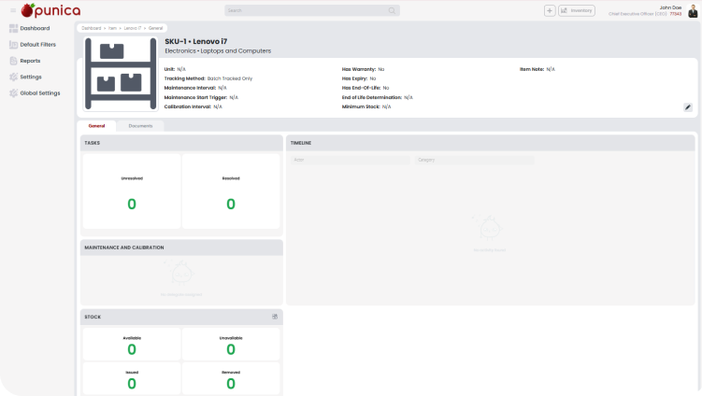Screen dimensions: 702x396
Task: Go to Lenovo i7 breadcrumb link
Action: (133, 28)
